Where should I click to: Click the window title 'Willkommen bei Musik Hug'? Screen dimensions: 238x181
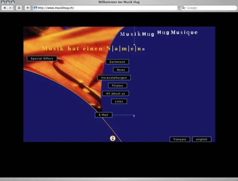point(119,2)
